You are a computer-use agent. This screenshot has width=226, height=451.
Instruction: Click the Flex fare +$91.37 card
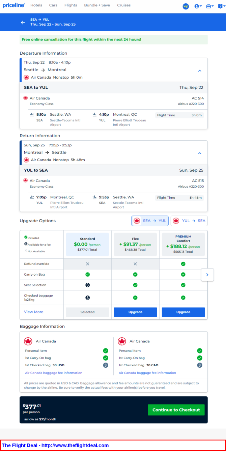coord(135,244)
